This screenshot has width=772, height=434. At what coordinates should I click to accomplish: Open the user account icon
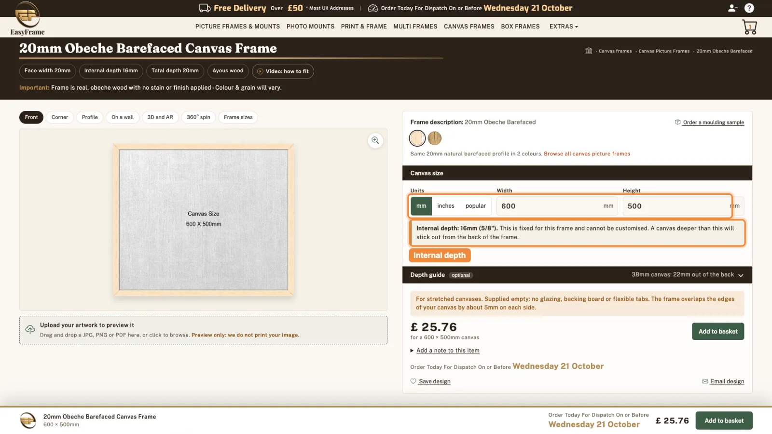click(732, 8)
